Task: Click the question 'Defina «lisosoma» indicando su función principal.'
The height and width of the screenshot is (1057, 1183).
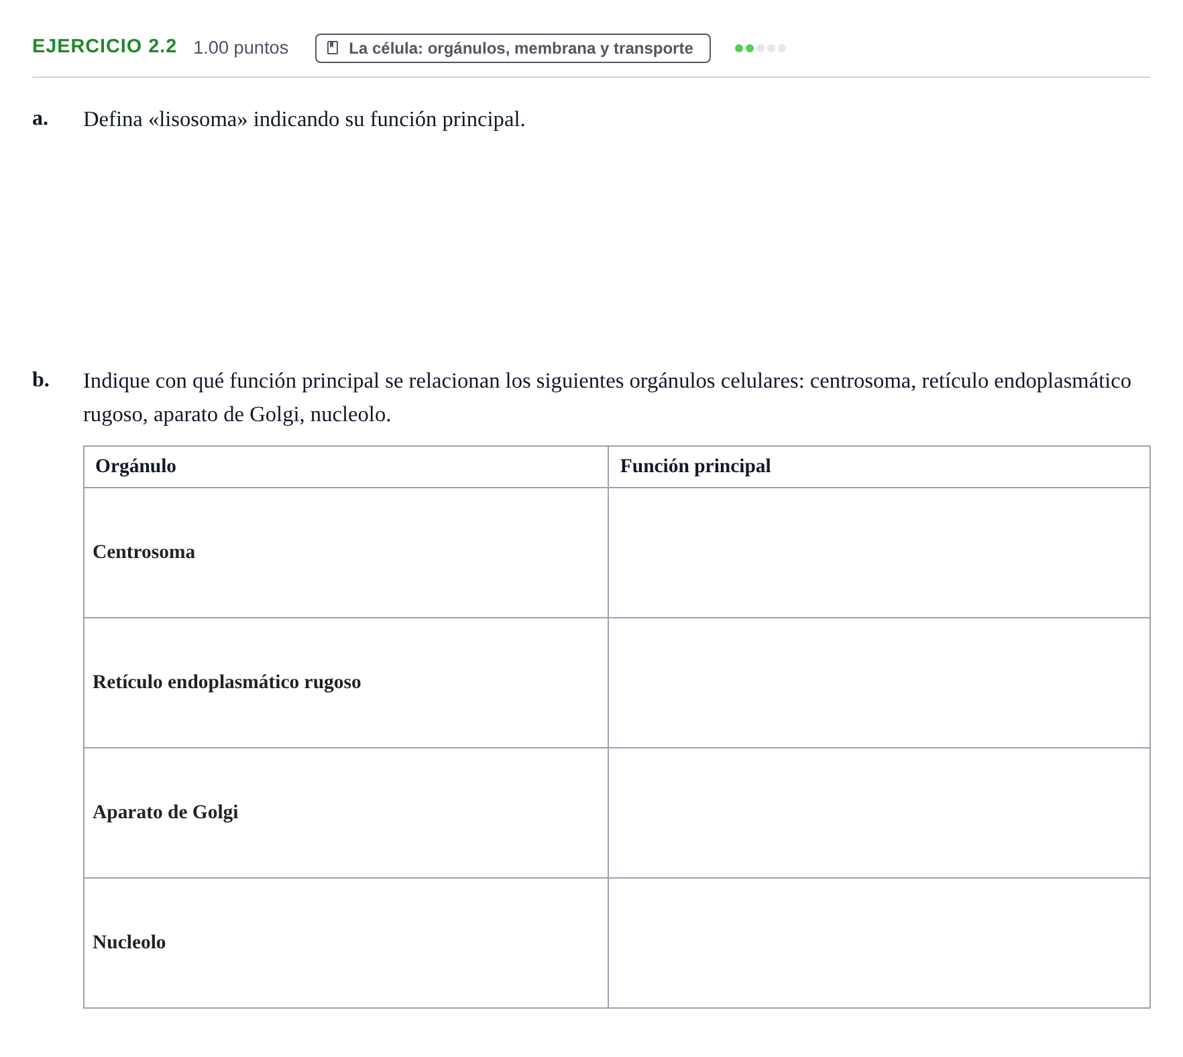Action: click(304, 119)
